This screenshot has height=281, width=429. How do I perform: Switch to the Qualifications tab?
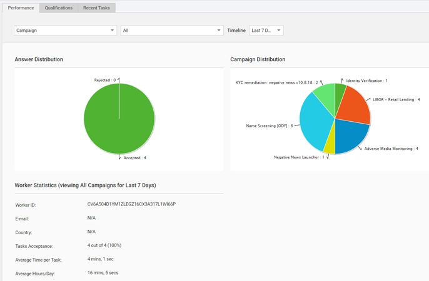click(59, 8)
